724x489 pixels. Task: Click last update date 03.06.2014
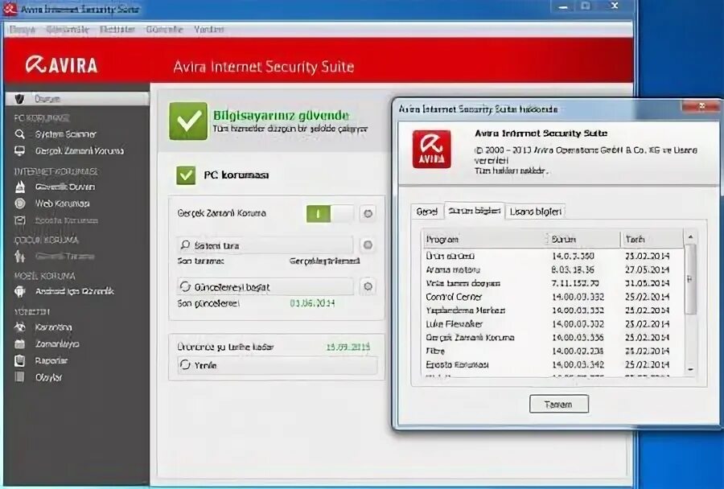click(313, 303)
